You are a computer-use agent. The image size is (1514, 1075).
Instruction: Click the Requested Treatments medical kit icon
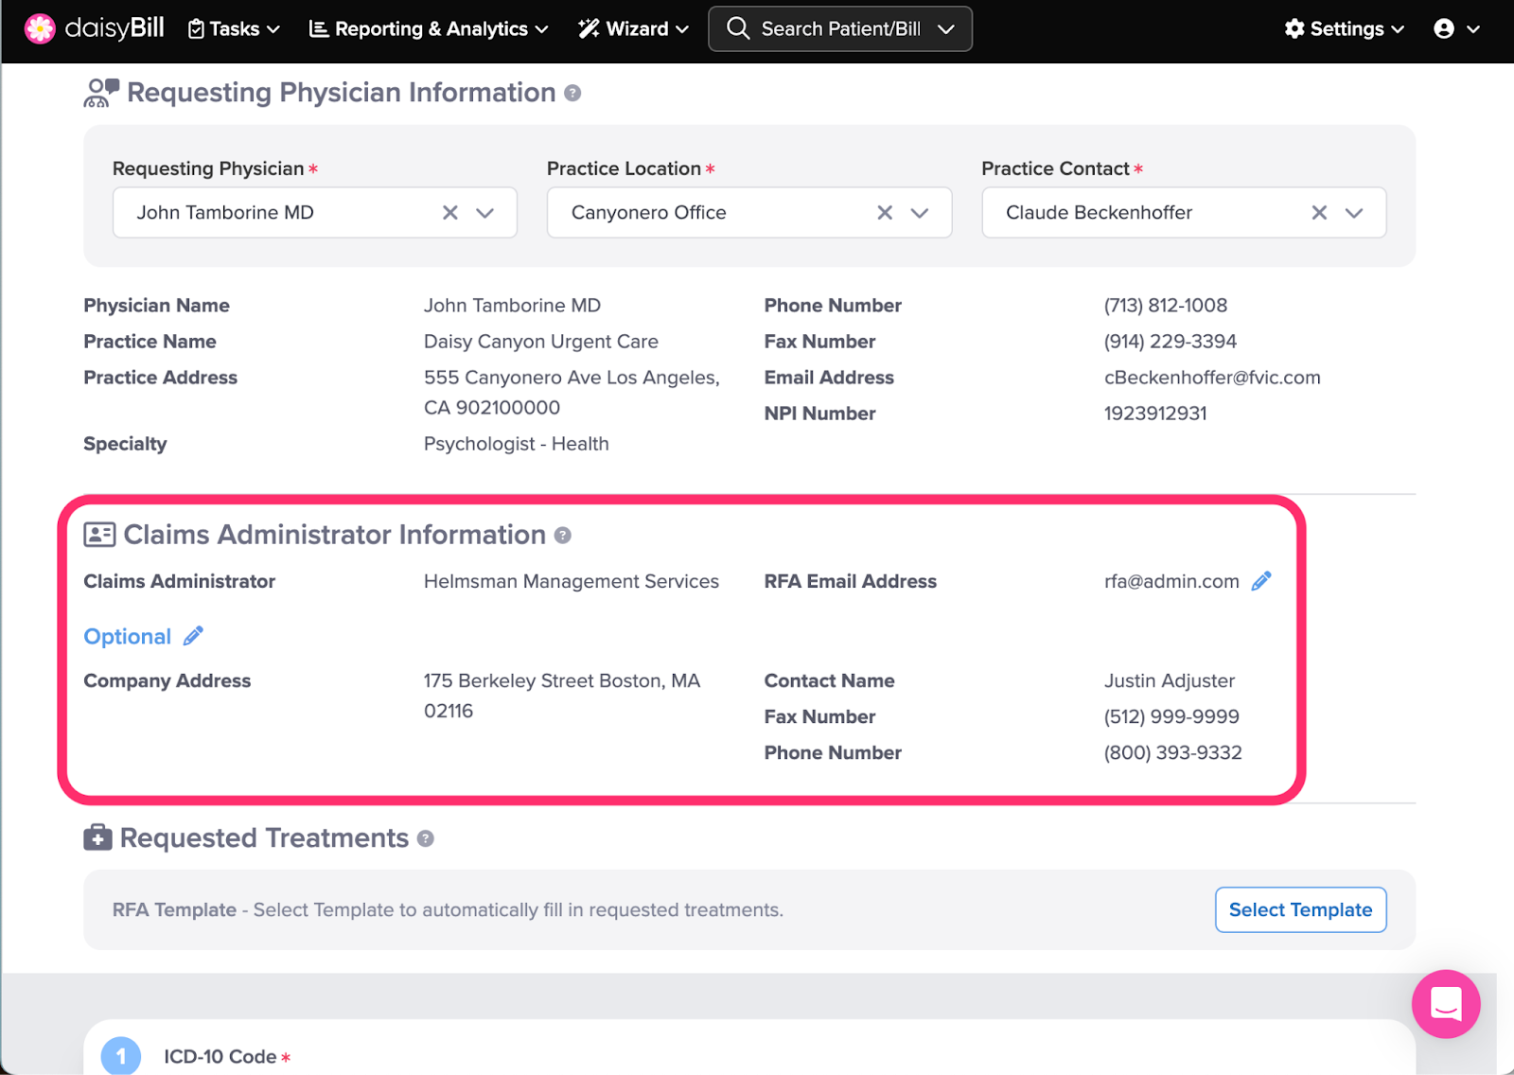[97, 837]
